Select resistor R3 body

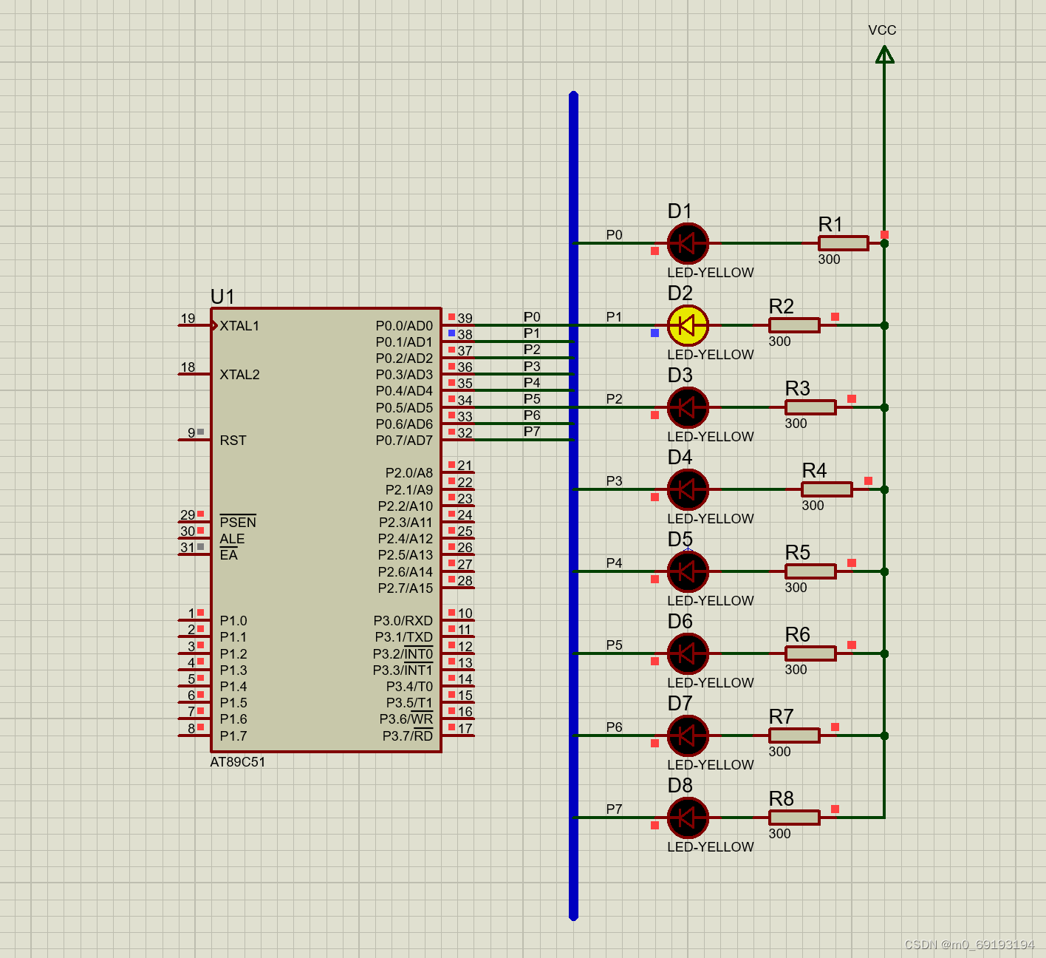pyautogui.click(x=810, y=407)
